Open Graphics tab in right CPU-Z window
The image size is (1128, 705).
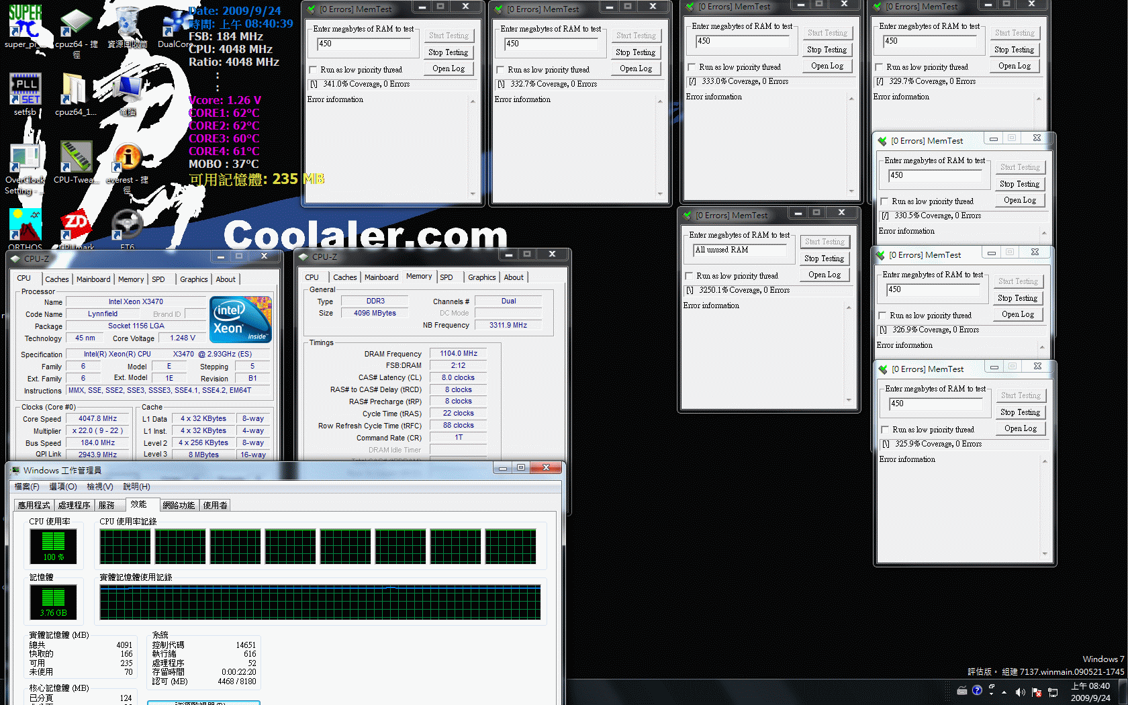point(481,277)
